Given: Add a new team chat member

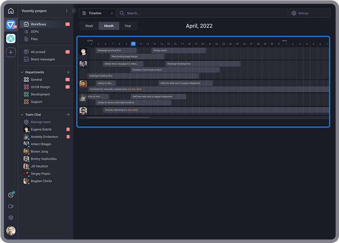Looking at the screenshot, I should (68, 115).
